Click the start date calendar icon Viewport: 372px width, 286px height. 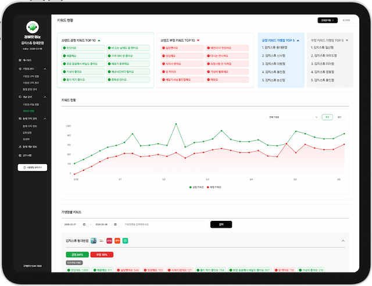coord(84,224)
